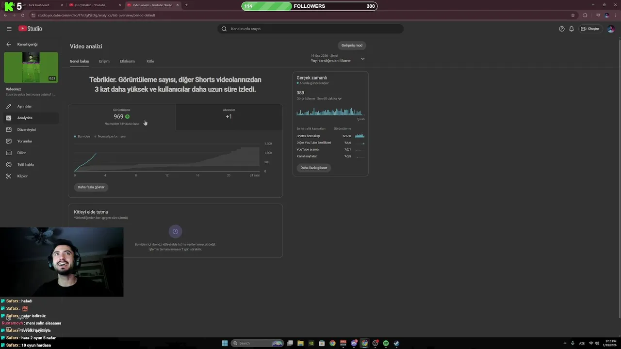Click Daha fazla göster in Gerçek zamanlı card
The width and height of the screenshot is (621, 349).
[x=314, y=168]
